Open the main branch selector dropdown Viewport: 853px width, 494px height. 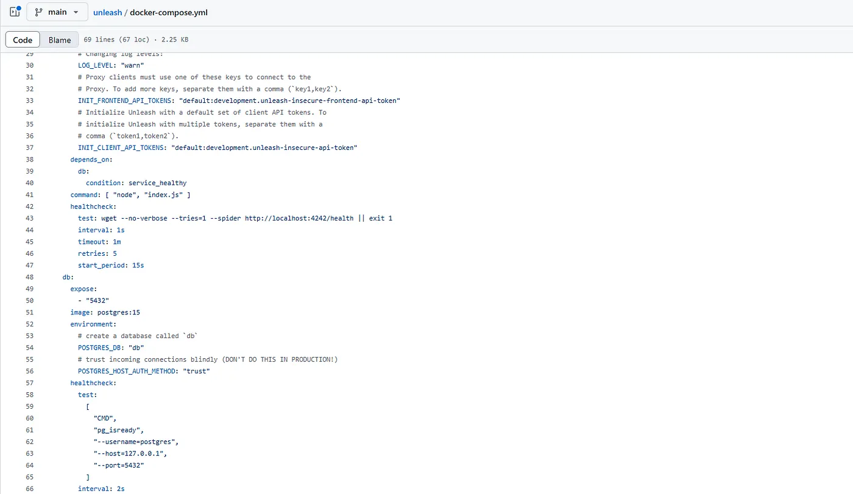[57, 12]
